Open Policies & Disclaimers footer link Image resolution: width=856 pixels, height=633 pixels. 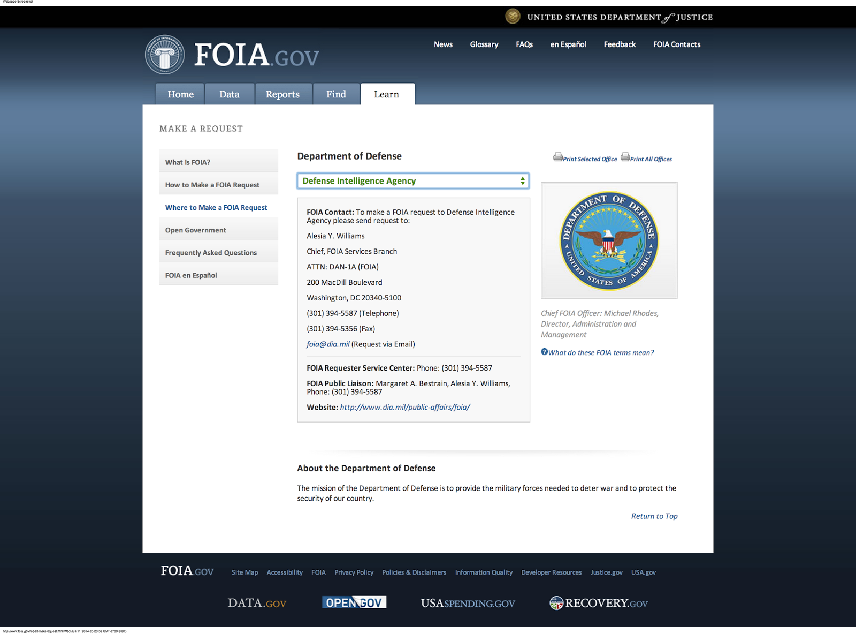click(414, 572)
